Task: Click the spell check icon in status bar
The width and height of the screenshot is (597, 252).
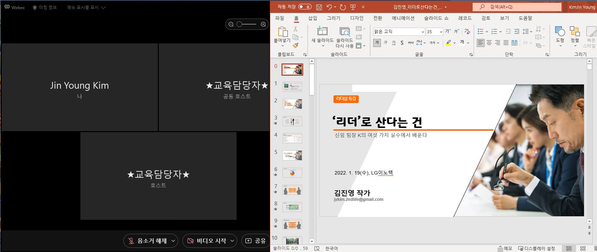Action: pyautogui.click(x=317, y=248)
